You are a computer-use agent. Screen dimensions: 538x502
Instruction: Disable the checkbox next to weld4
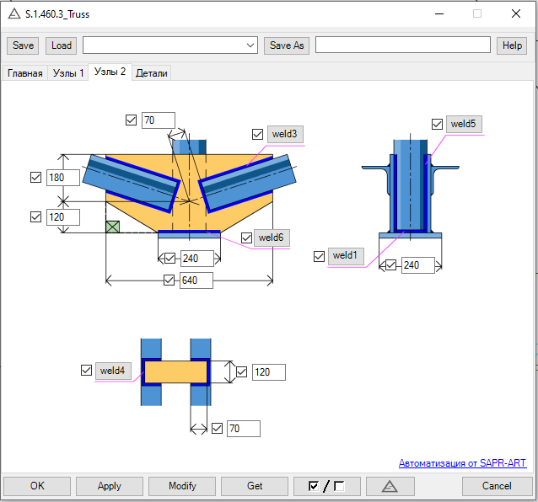86,371
